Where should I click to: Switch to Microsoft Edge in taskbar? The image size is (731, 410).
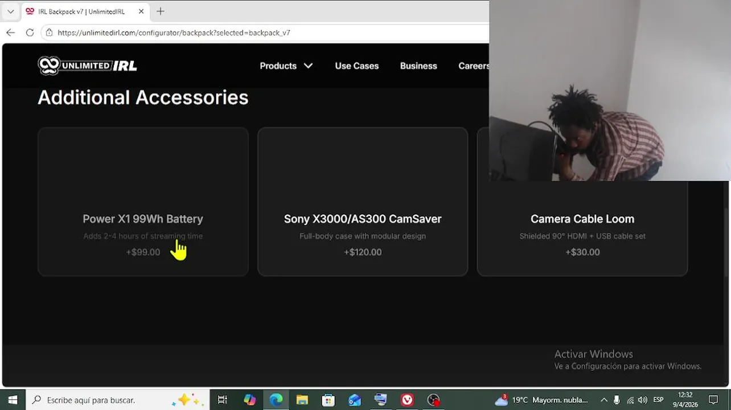point(276,400)
